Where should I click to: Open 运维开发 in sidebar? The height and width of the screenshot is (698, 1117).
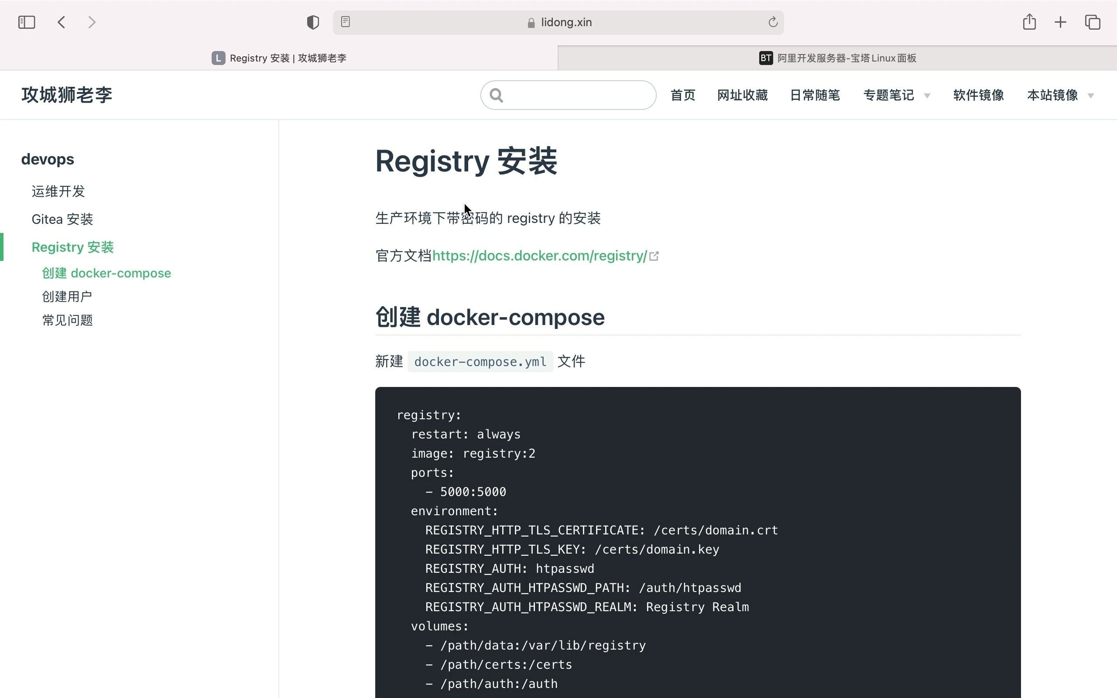tap(58, 191)
